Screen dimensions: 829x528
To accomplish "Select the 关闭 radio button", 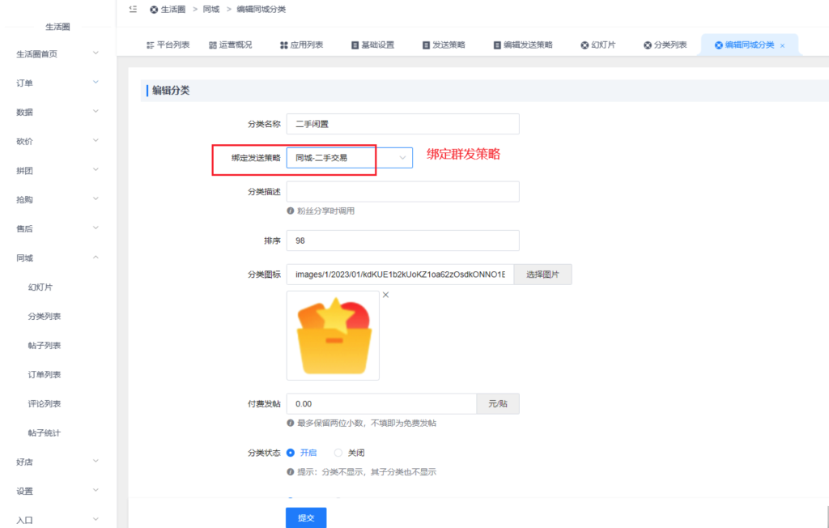I will click(x=338, y=453).
